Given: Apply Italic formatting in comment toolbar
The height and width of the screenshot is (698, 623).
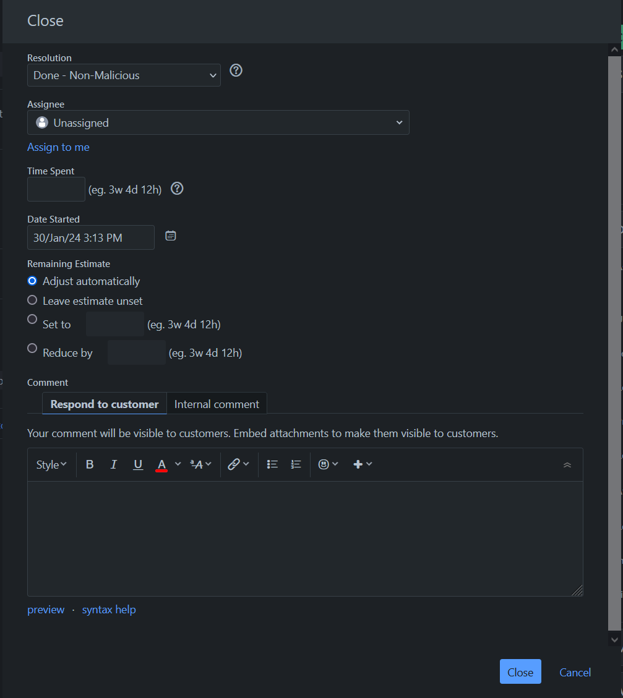Looking at the screenshot, I should pyautogui.click(x=114, y=464).
